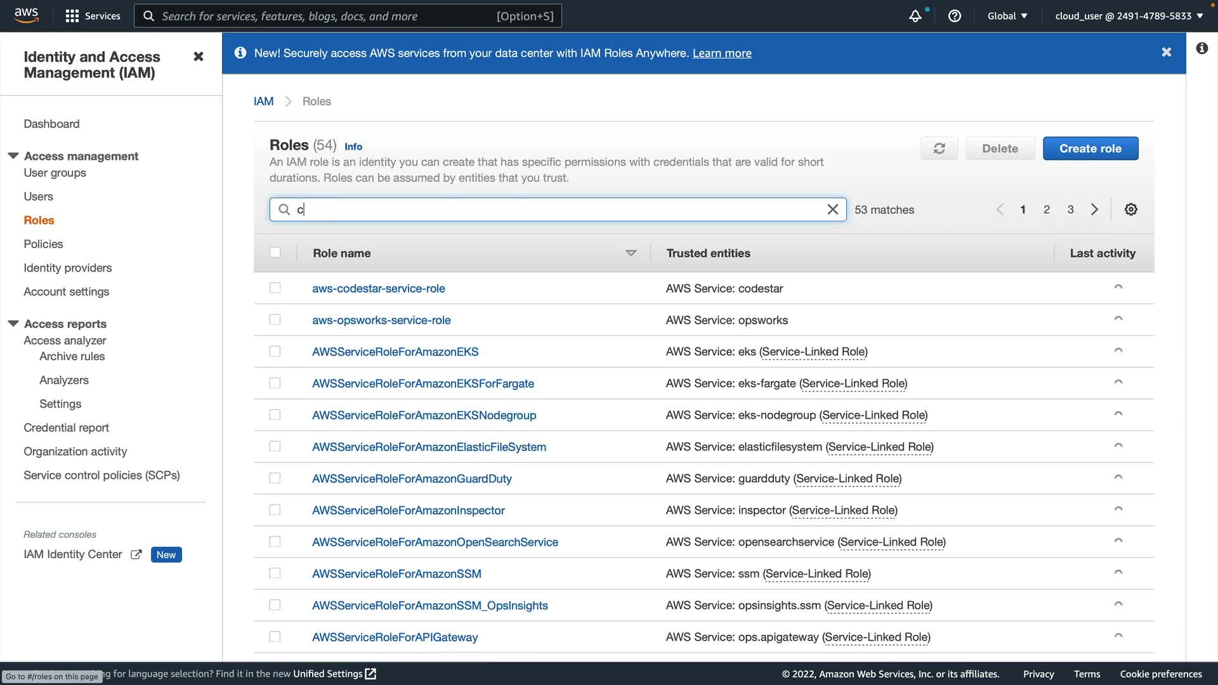This screenshot has width=1218, height=685.
Task: Check the aws-codestar-service-role checkbox
Action: 275,288
